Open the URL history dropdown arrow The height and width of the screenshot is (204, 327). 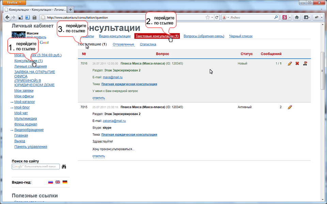pos(212,17)
